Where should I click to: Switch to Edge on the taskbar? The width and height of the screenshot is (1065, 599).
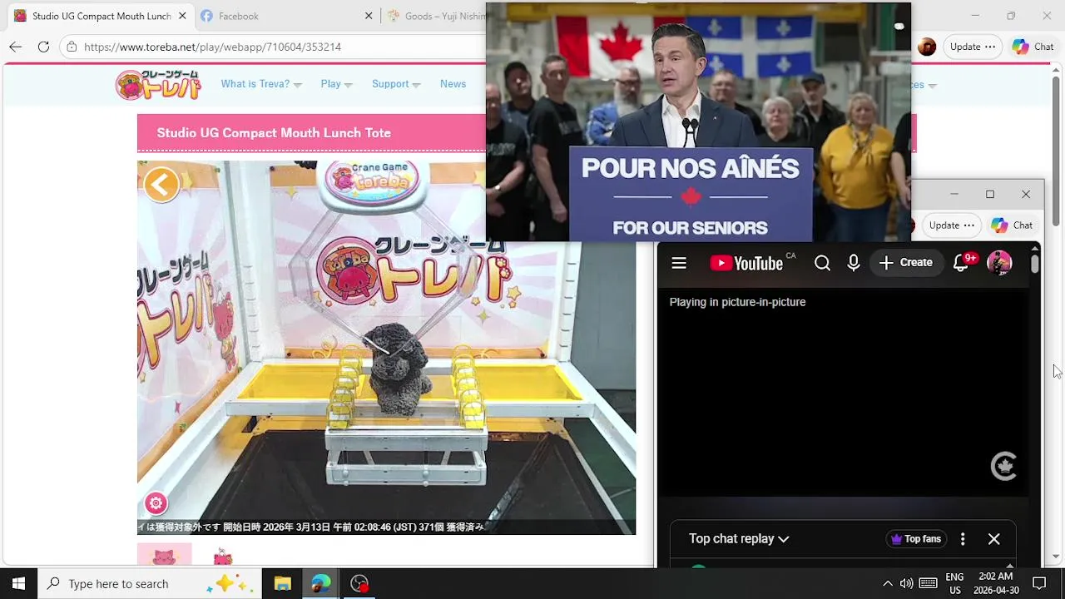(x=320, y=583)
